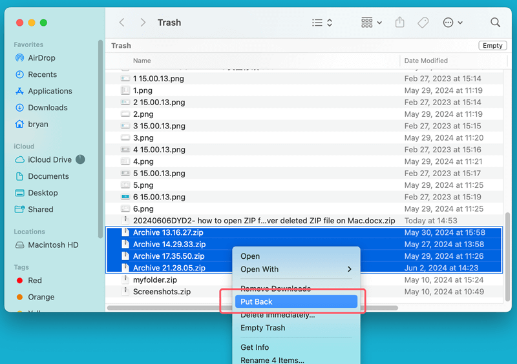Choose Get Info in the context menu
The image size is (517, 364).
point(255,347)
